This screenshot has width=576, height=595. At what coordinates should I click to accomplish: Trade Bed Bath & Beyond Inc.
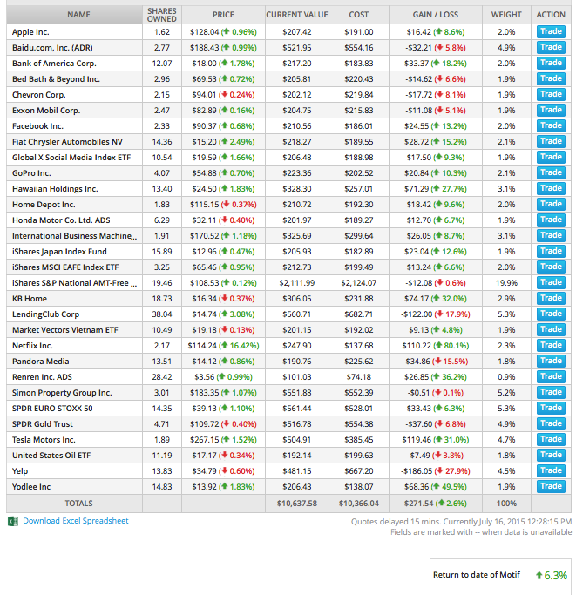click(x=551, y=78)
